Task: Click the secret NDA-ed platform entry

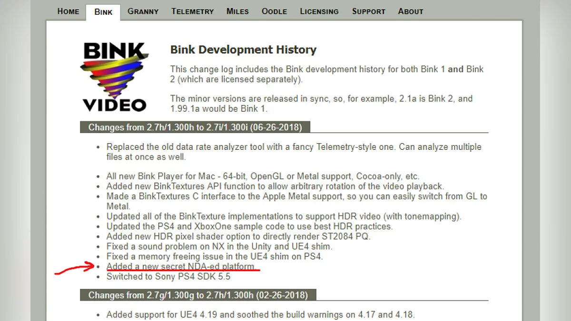Action: pyautogui.click(x=181, y=266)
